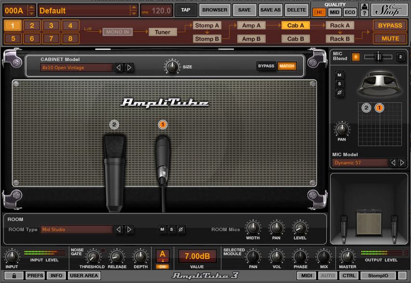Click the mic PAN knob

point(342,129)
